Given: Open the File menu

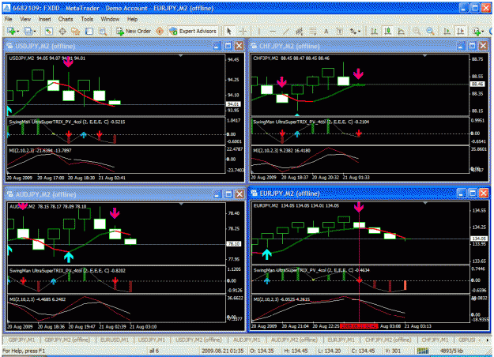Looking at the screenshot, I should (x=8, y=19).
